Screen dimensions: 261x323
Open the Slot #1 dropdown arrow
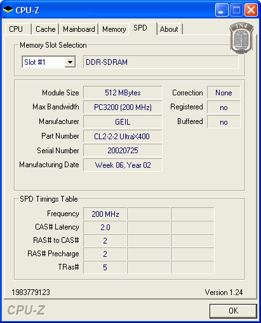pos(70,62)
